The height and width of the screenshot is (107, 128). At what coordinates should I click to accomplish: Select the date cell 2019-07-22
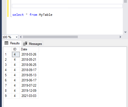[29, 85]
